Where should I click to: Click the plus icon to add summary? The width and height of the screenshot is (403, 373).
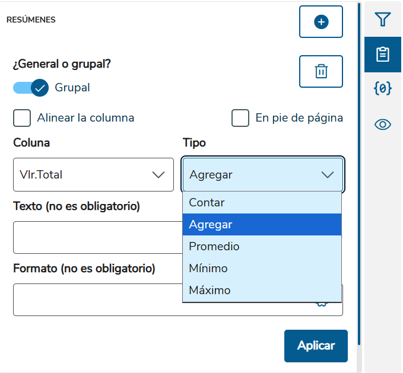321,22
